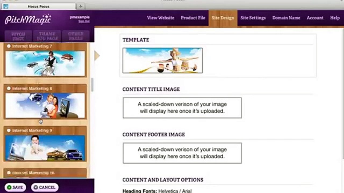Switch to the Thank You Page tab
Viewport: 344px width, 193px height.
click(47, 36)
